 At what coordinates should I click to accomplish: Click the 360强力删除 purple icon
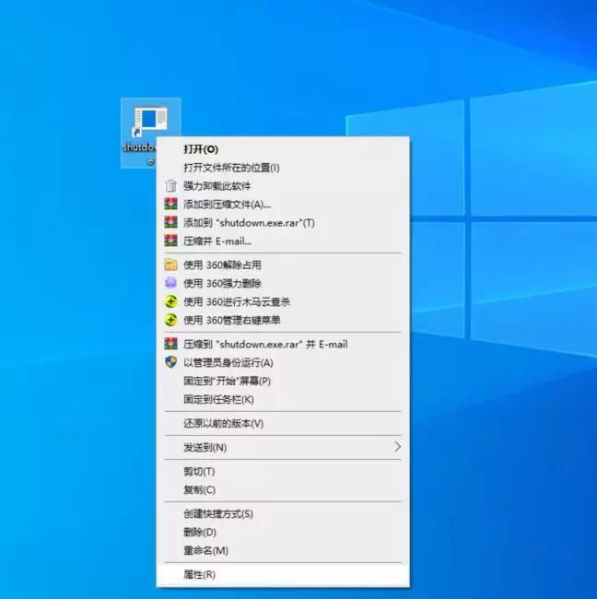coord(170,284)
